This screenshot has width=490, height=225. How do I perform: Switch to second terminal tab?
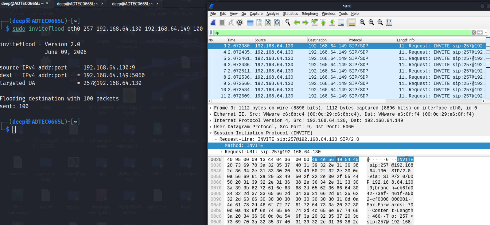80,4
